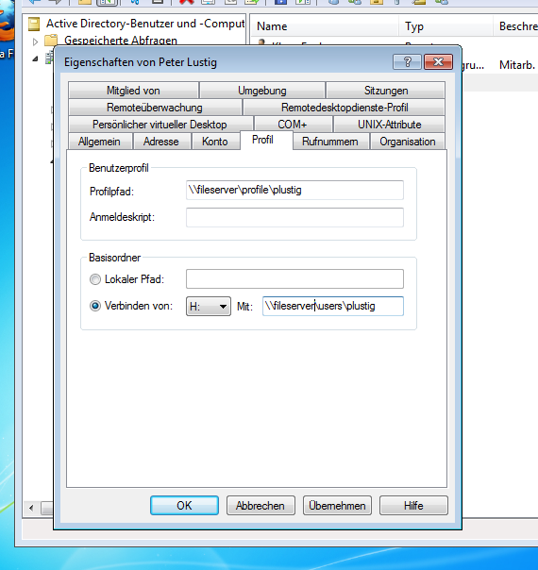Click into the Profilpfad text field

(294, 190)
